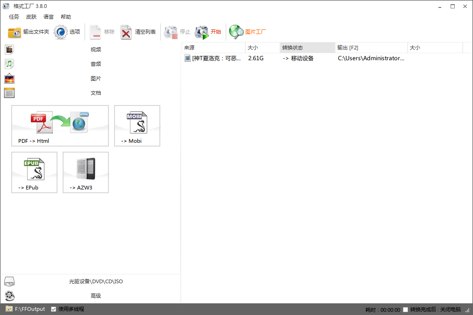Clear the task list with 清空列表

[x=138, y=32]
